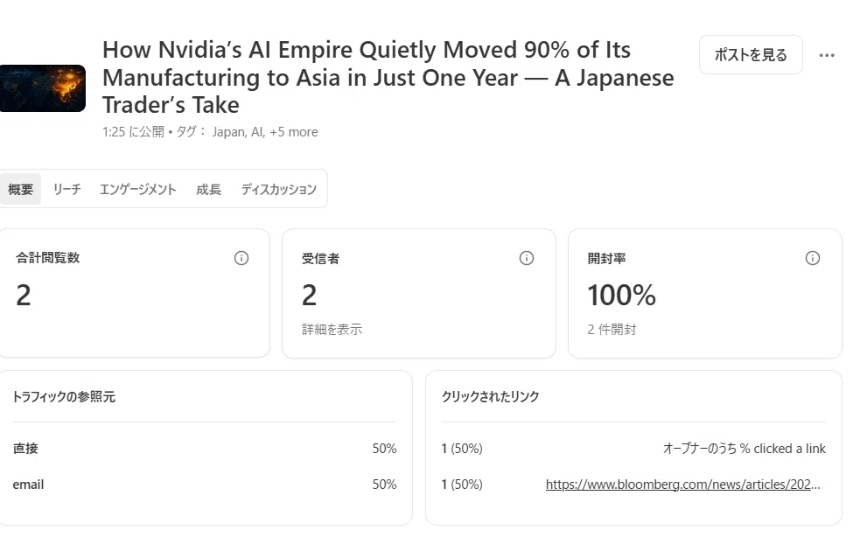Open the three-dot more options menu
This screenshot has width=867, height=544.
pos(827,55)
